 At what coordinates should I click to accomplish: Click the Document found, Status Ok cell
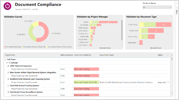[86, 82]
